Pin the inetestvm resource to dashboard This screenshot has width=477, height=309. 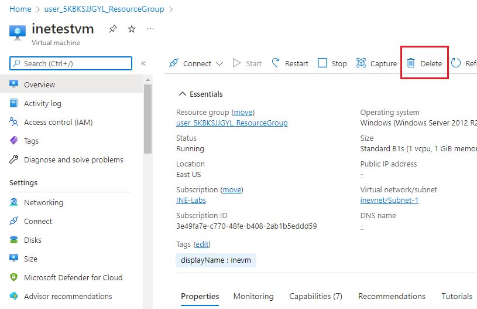(x=112, y=29)
